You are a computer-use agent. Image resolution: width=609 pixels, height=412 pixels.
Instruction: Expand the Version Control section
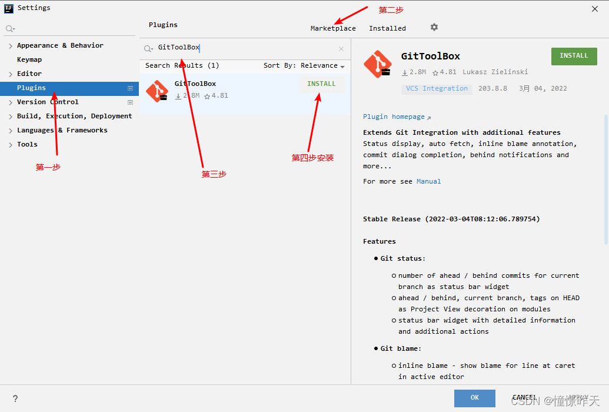click(11, 102)
